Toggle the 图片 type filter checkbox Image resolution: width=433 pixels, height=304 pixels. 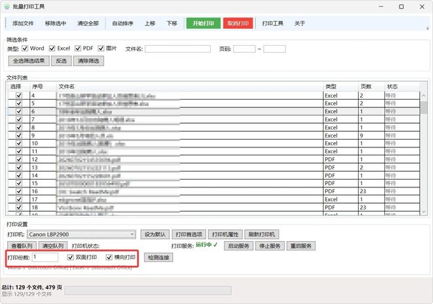(101, 48)
